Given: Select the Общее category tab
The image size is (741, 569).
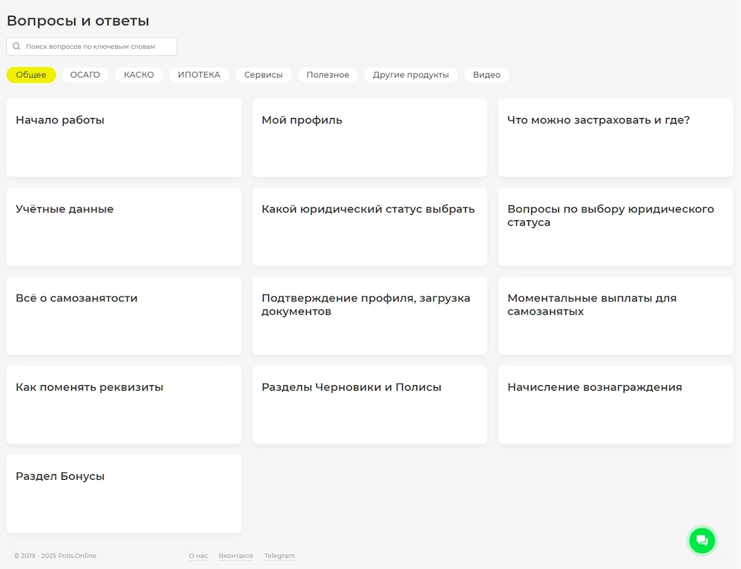Looking at the screenshot, I should click(31, 75).
